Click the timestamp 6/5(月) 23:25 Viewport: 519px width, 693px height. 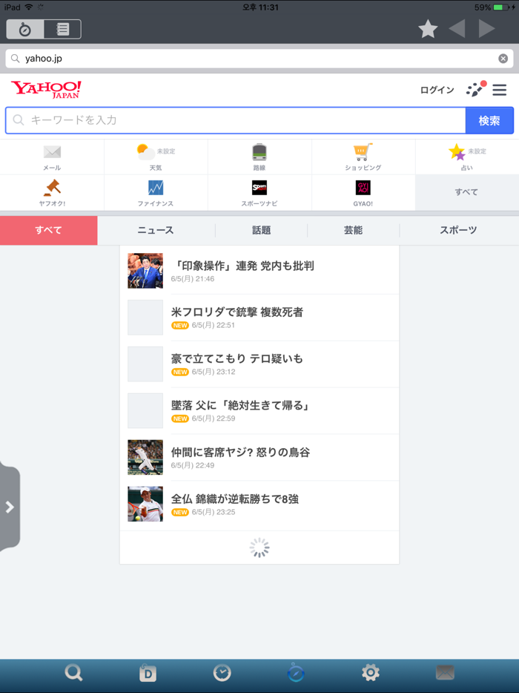(214, 512)
